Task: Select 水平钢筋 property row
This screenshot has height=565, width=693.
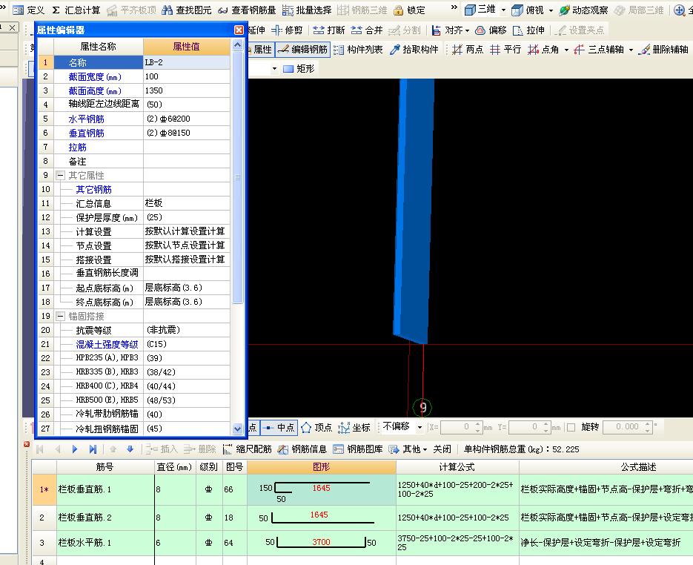Action: [134, 119]
